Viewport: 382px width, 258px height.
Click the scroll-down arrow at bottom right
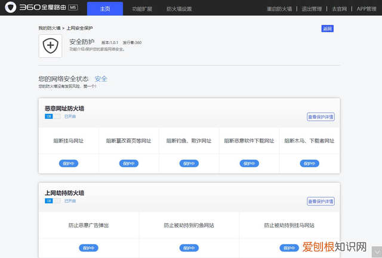377,252
